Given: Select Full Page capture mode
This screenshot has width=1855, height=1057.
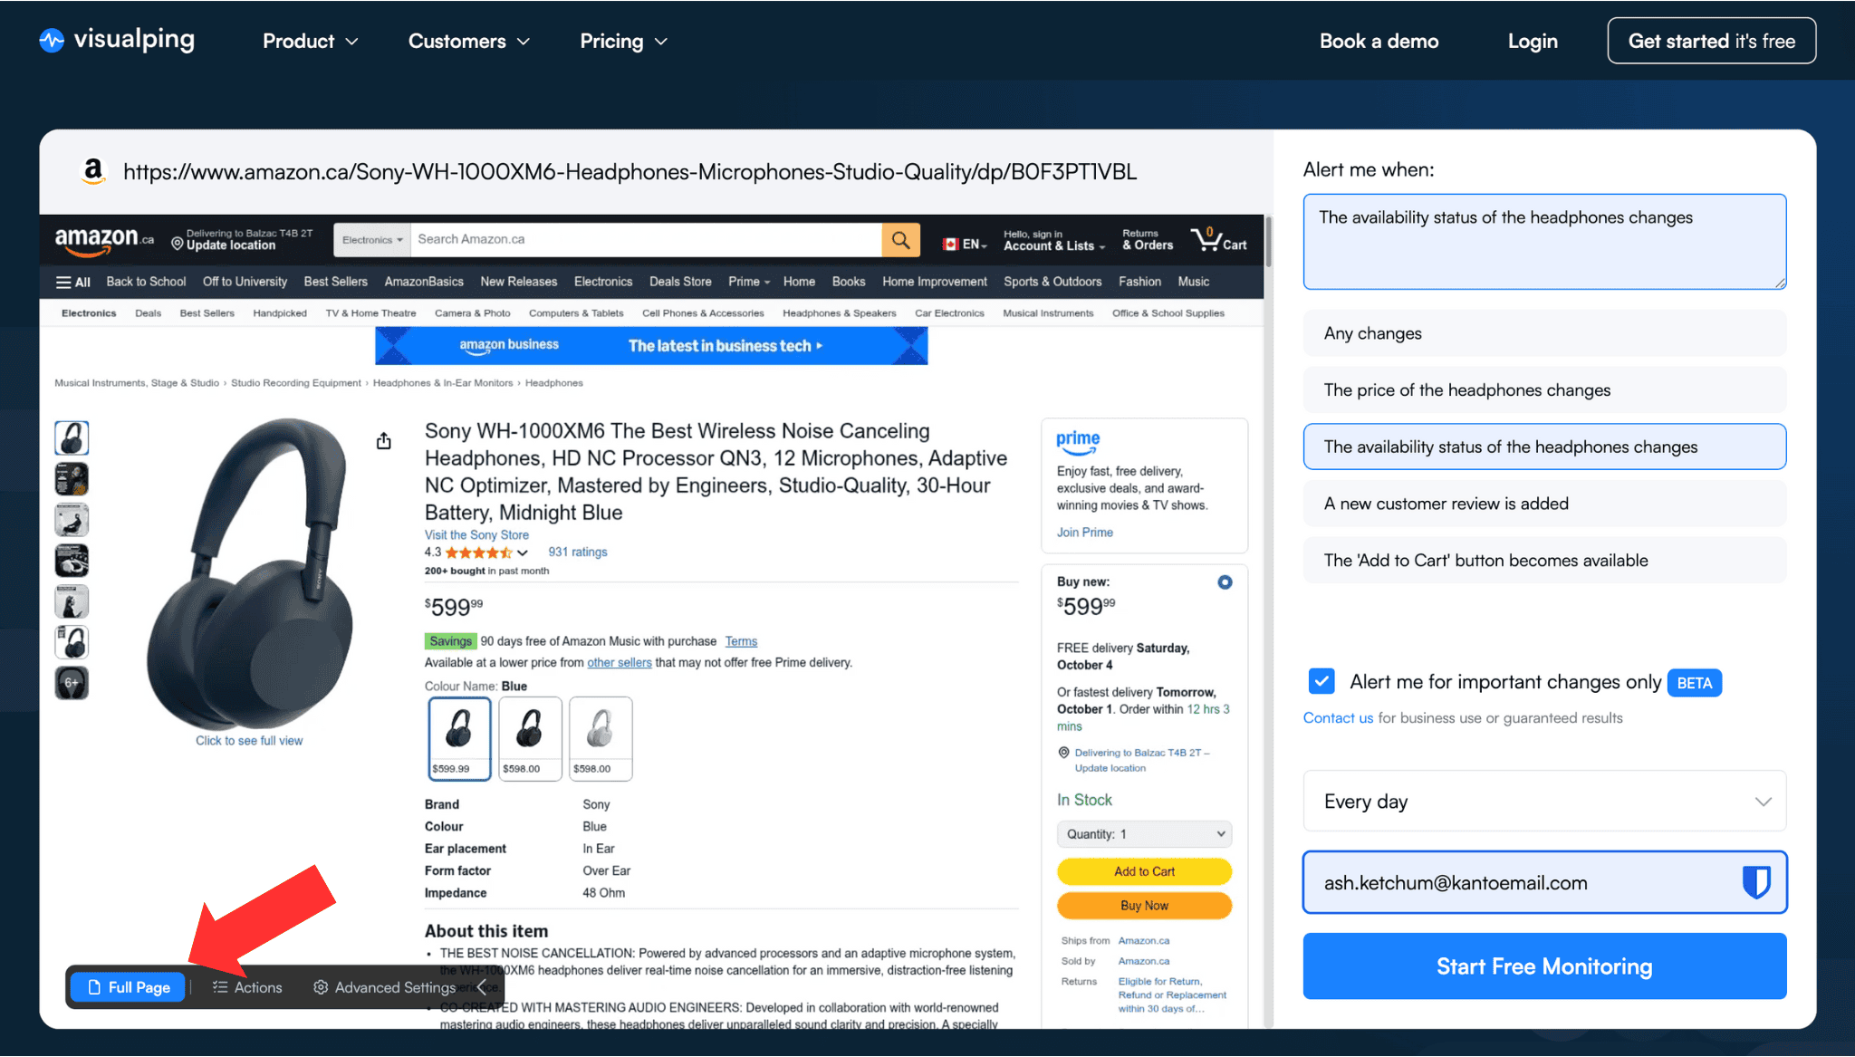Looking at the screenshot, I should click(x=130, y=987).
